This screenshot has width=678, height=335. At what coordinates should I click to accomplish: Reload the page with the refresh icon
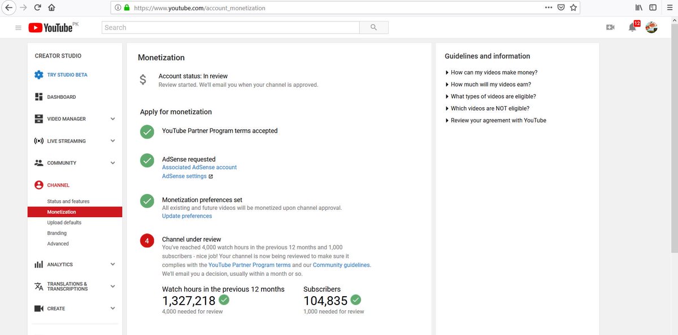[38, 8]
